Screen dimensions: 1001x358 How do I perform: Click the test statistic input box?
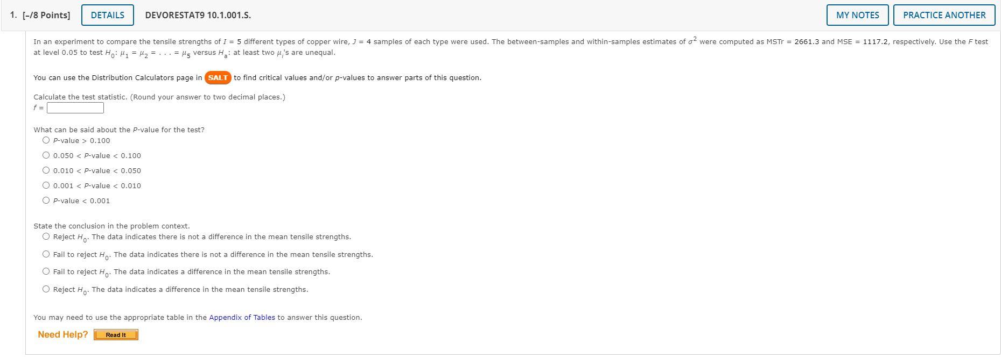(x=75, y=108)
